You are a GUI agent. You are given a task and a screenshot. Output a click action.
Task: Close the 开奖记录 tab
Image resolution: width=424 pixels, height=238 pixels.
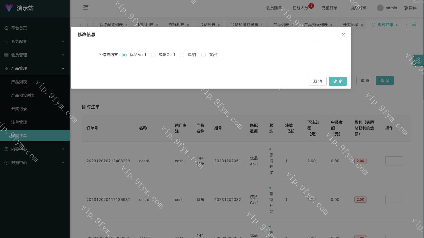362,25
